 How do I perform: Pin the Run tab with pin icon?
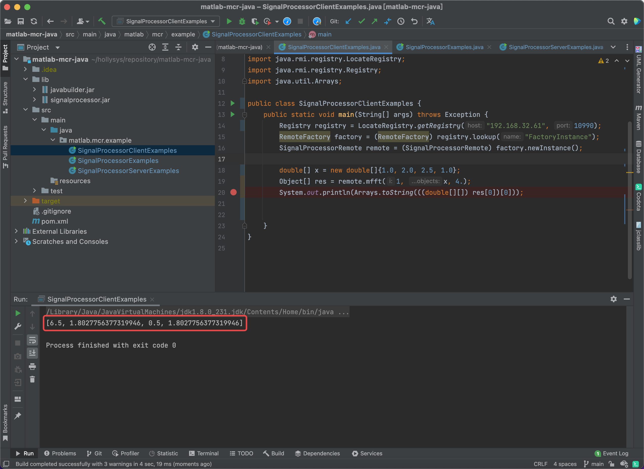(18, 416)
